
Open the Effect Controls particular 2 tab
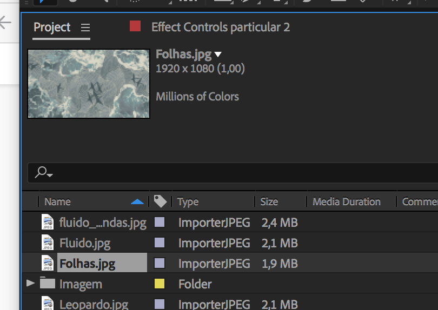(x=221, y=27)
